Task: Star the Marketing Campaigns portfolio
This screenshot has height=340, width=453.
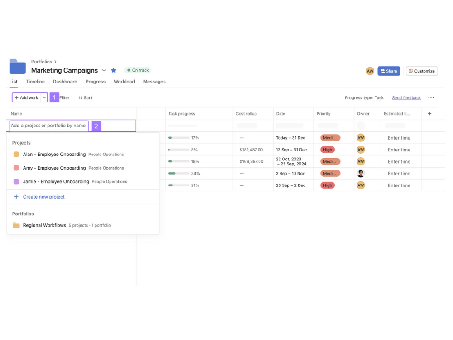Action: tap(114, 70)
